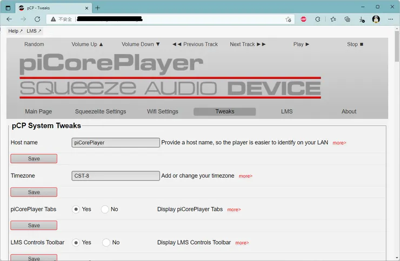Show more info on Host name
The height and width of the screenshot is (261, 400).
pyautogui.click(x=339, y=143)
